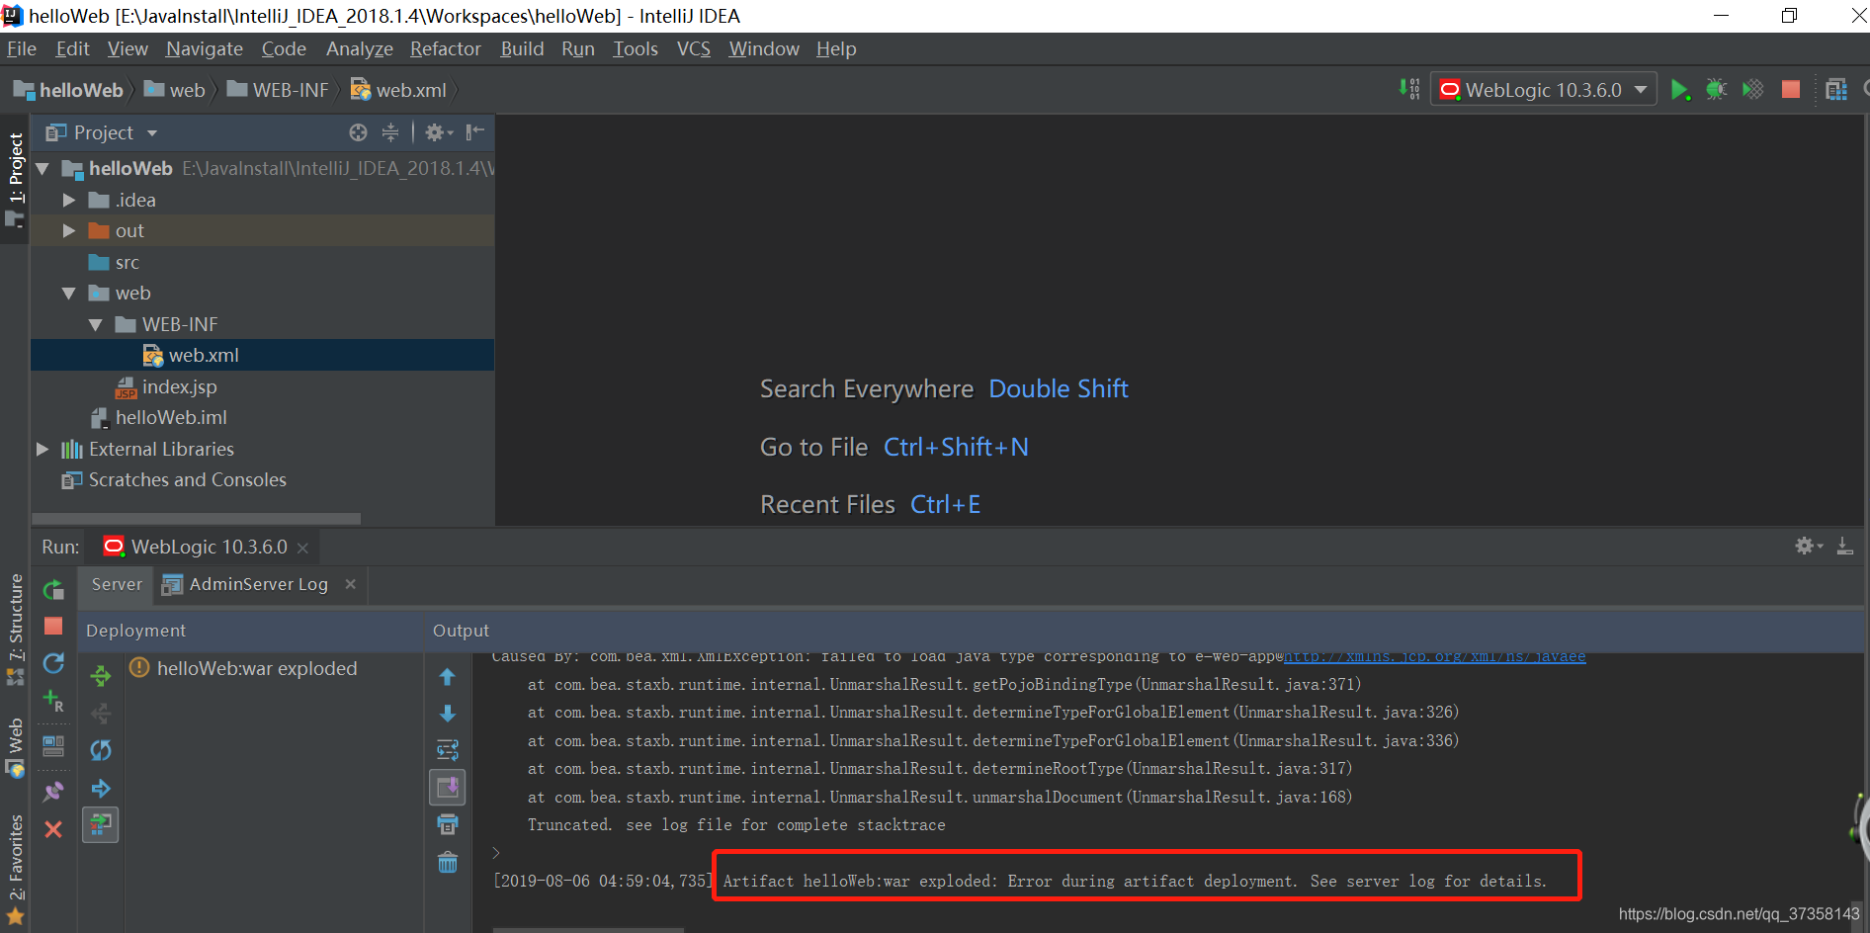The image size is (1870, 933).
Task: Toggle the Structure tool window stripe
Action: (15, 630)
